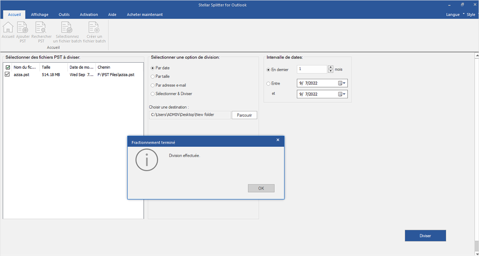479x256 pixels.
Task: Select the Entre date range radio
Action: click(268, 84)
